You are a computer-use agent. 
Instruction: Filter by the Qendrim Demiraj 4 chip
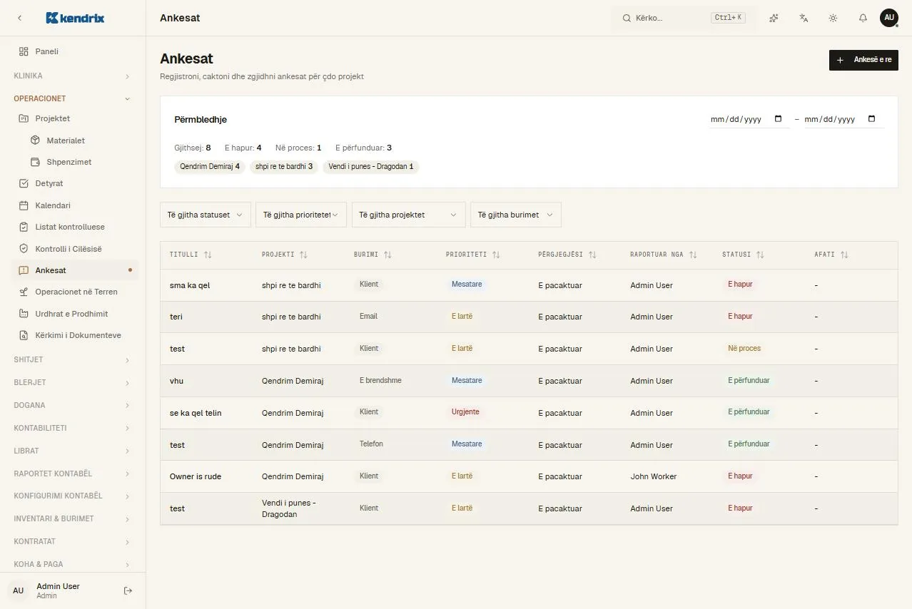(210, 167)
